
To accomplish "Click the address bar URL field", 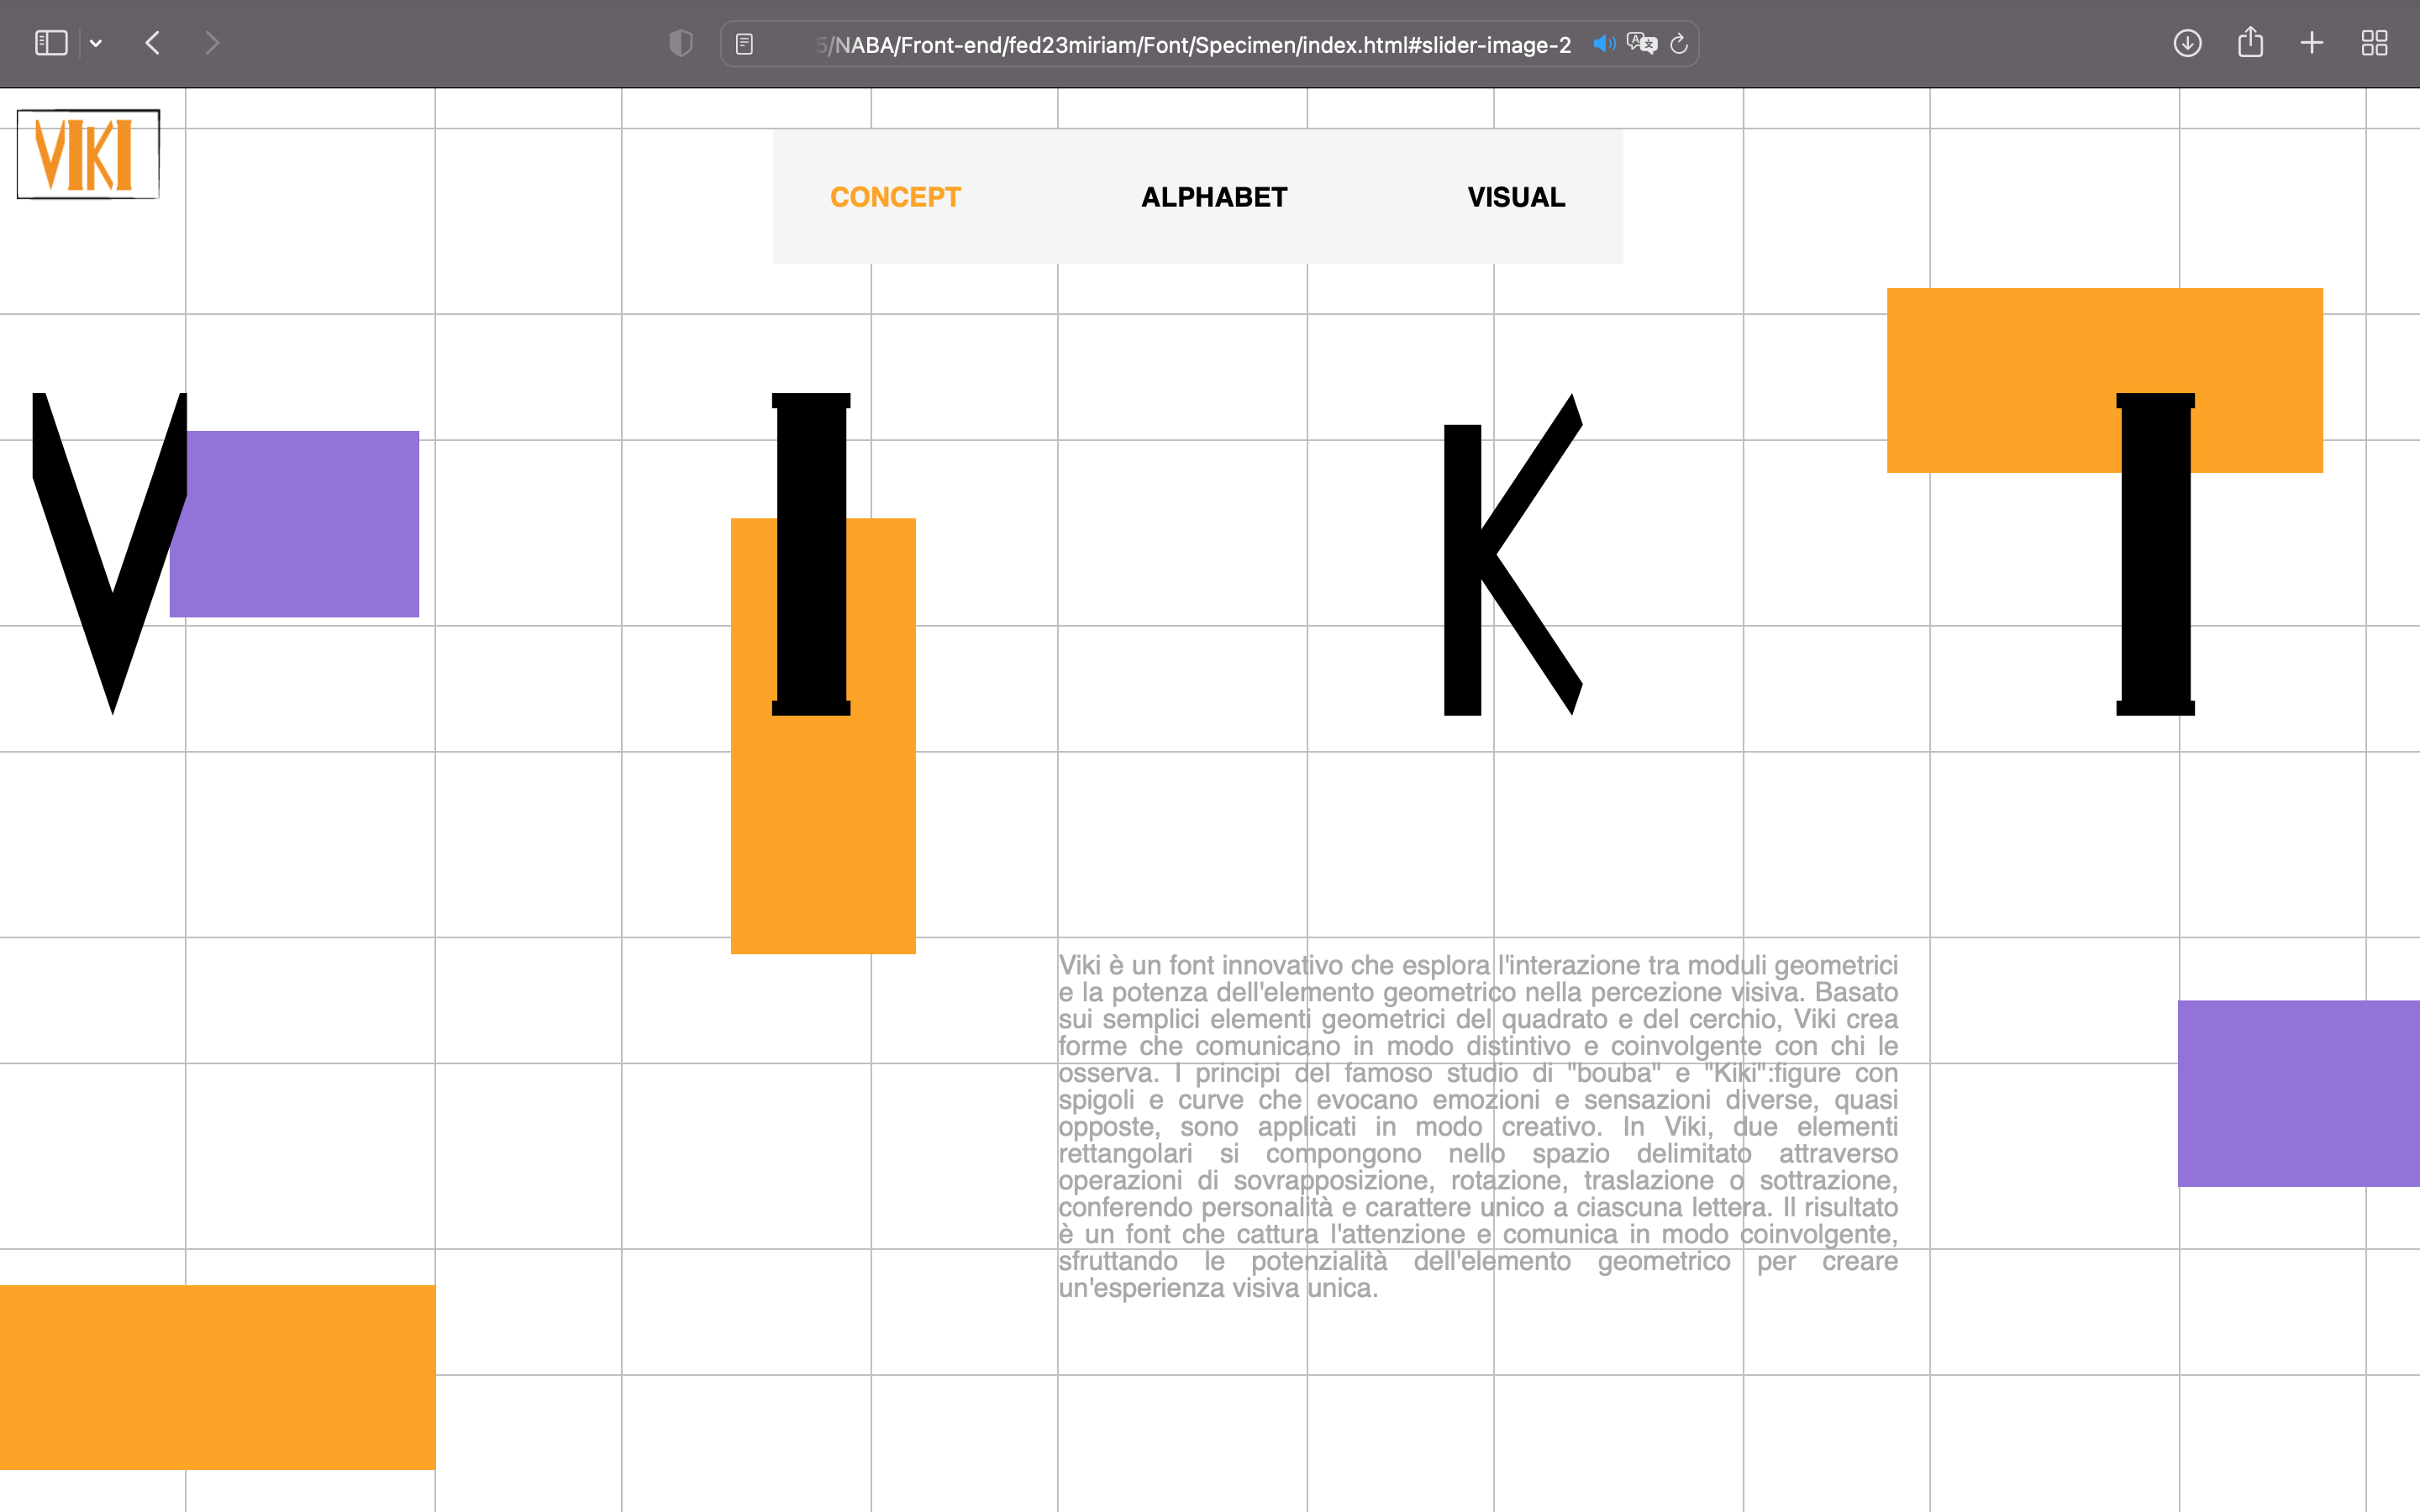I will tap(1190, 45).
